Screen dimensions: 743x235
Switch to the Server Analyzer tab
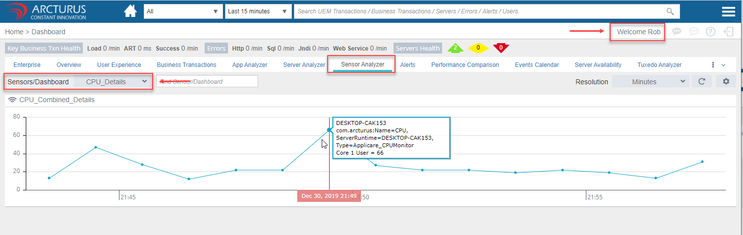click(x=304, y=65)
